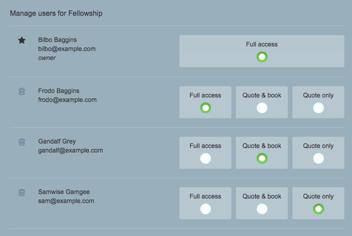The height and width of the screenshot is (236, 352).
Task: Click the sam@example.com email address
Action: click(x=66, y=201)
